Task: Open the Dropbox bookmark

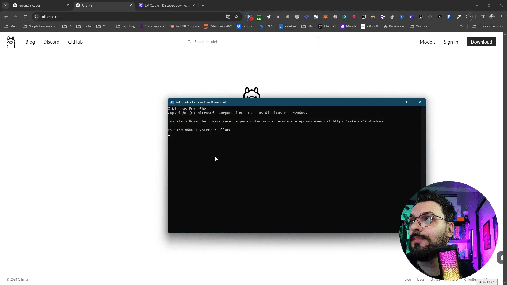Action: [246, 26]
